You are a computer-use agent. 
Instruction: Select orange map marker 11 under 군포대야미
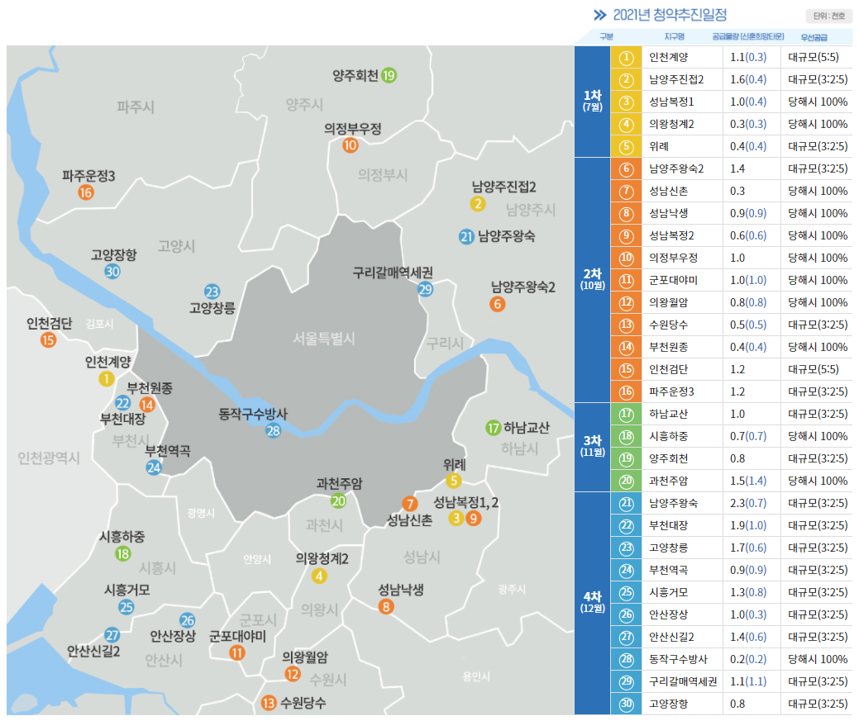[236, 652]
